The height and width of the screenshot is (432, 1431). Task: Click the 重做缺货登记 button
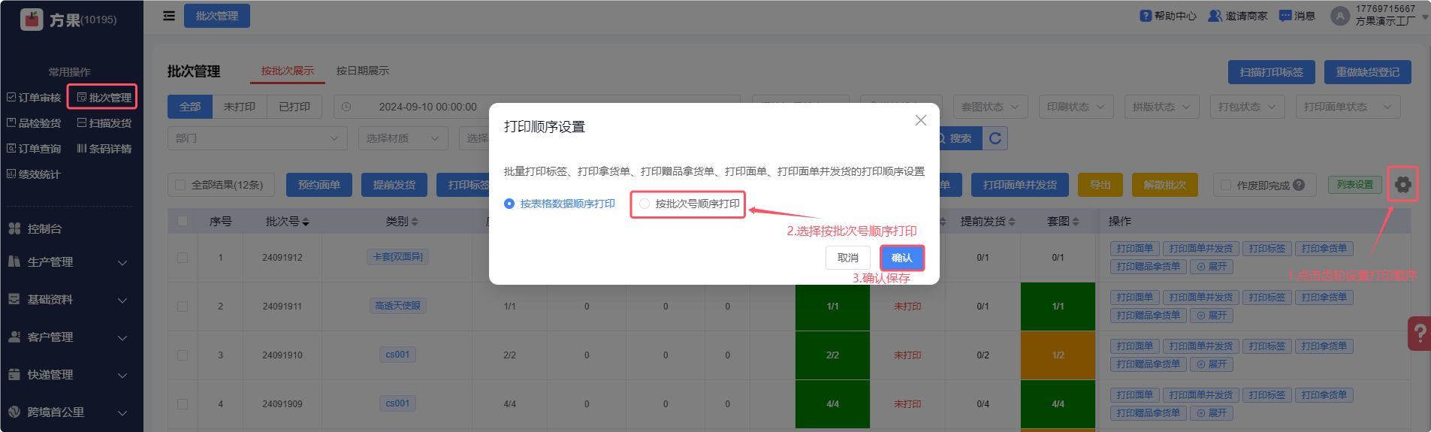(x=1368, y=72)
